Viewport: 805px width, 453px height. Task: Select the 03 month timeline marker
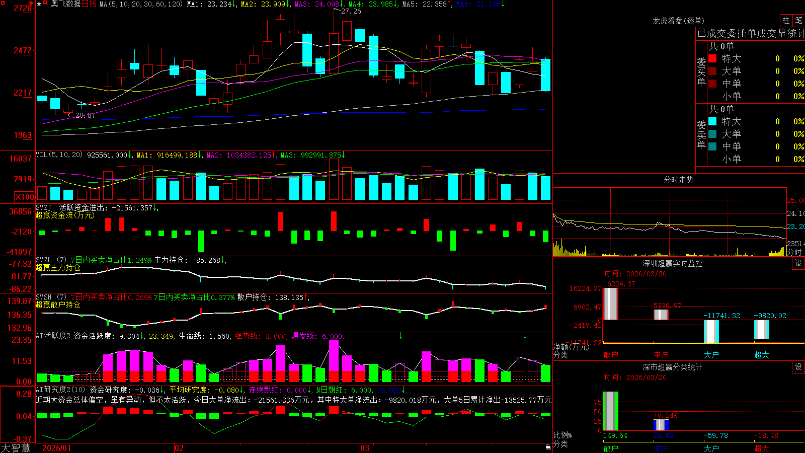(x=365, y=448)
